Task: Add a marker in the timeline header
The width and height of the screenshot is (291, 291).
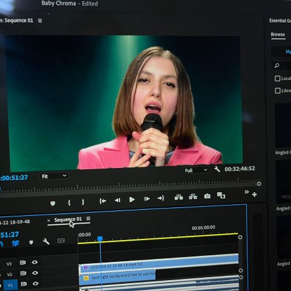Action: click(x=31, y=242)
